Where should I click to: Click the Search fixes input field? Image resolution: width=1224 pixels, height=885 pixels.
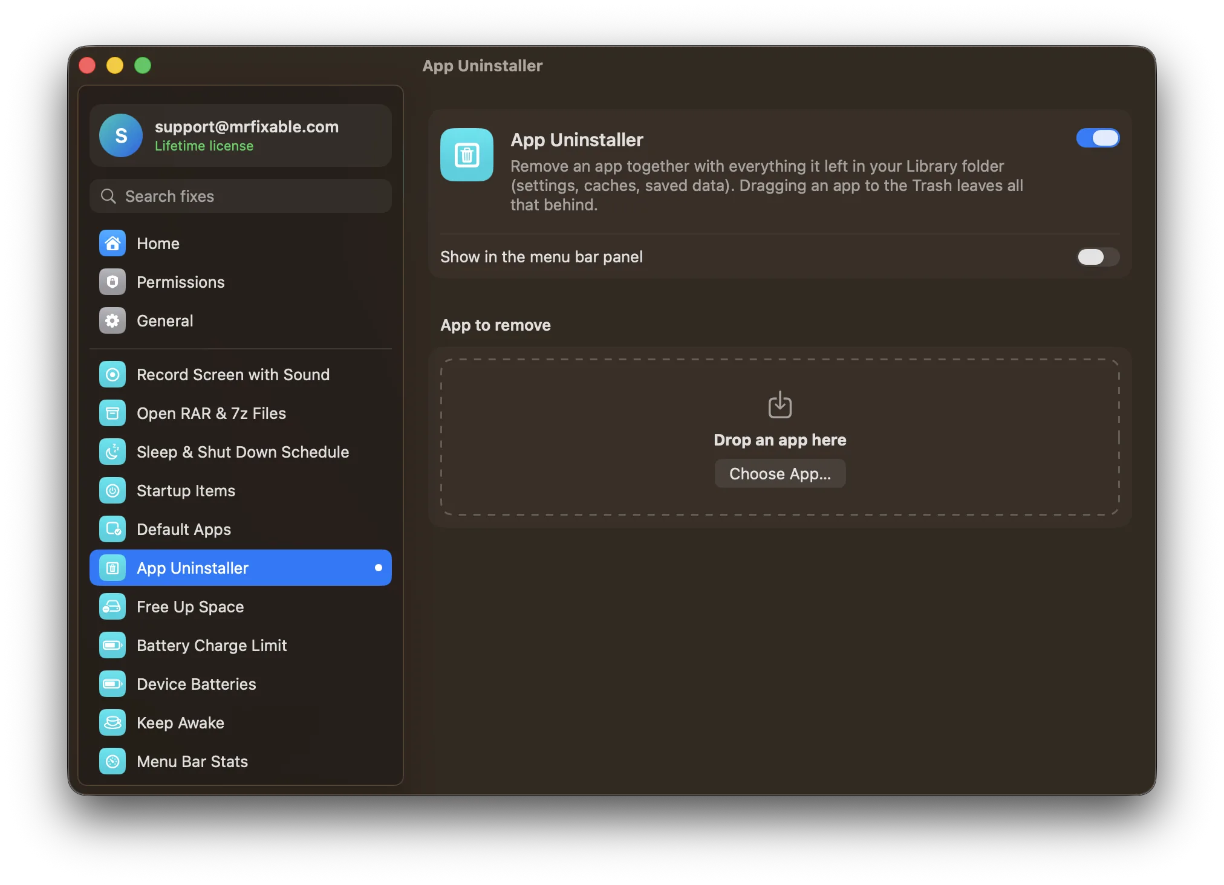(241, 196)
